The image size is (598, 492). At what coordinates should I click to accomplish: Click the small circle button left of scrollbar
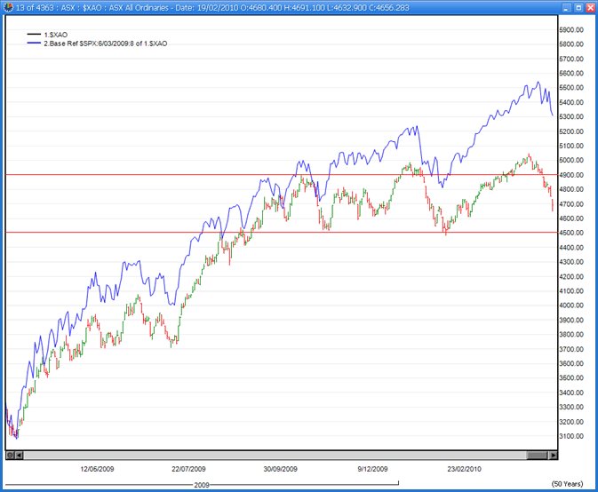tap(11, 455)
